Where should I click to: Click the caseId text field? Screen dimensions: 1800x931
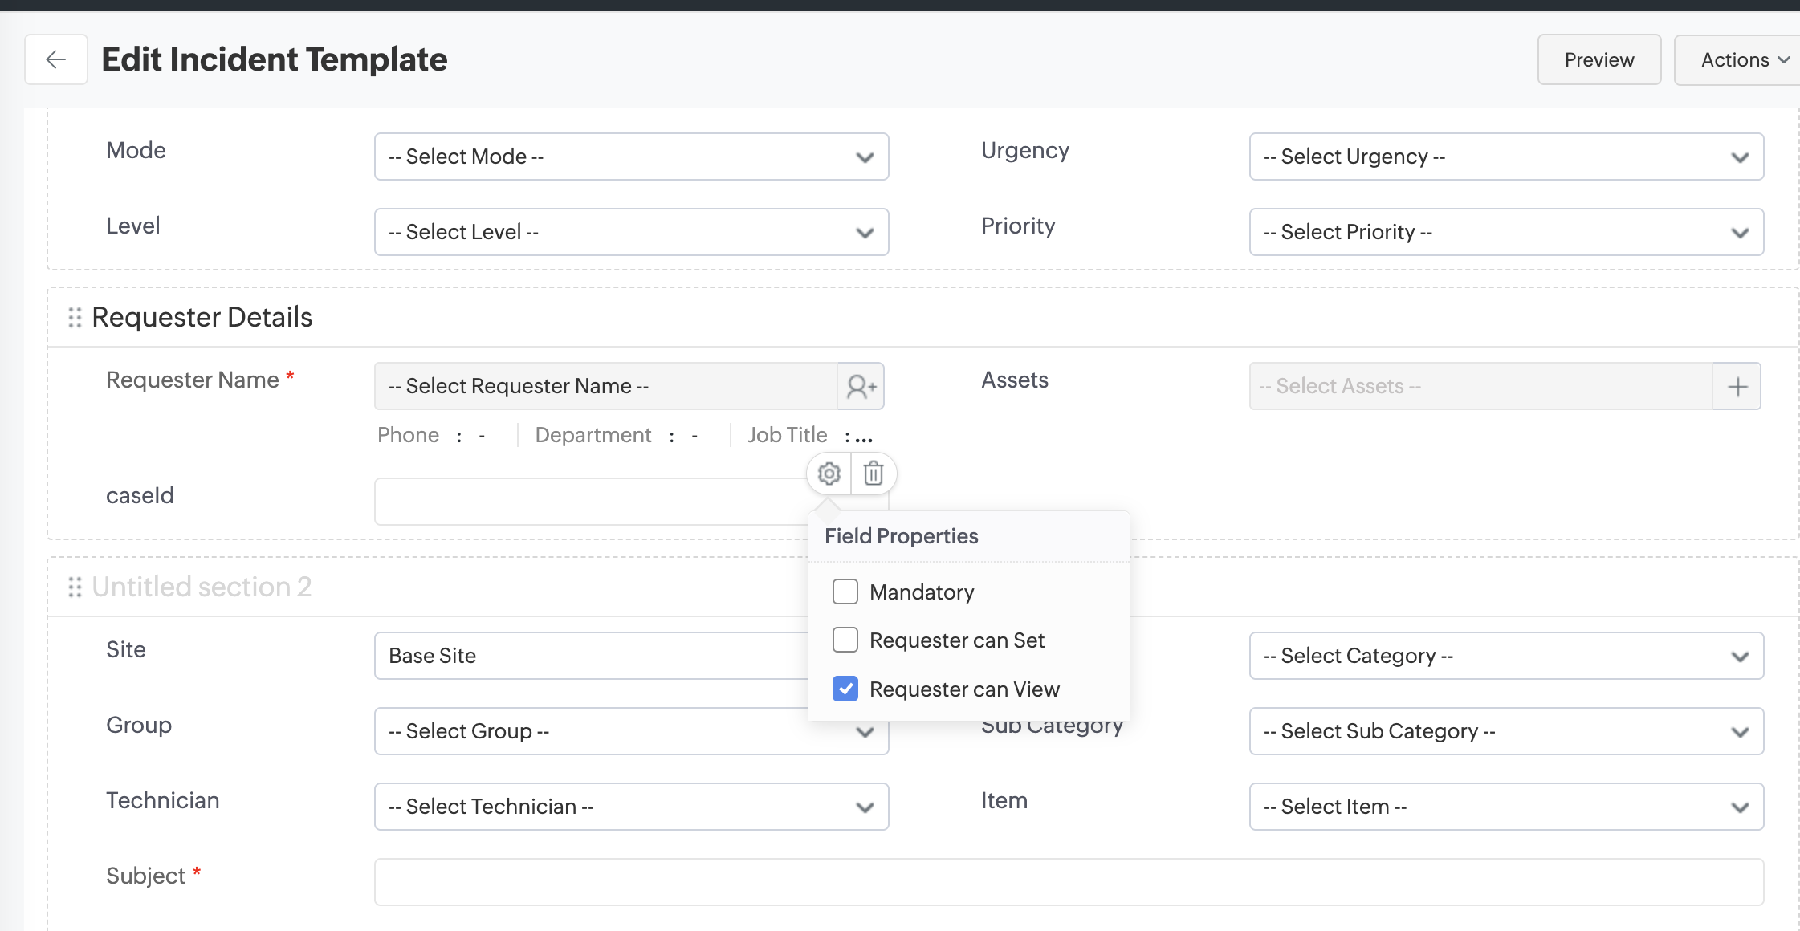point(590,502)
